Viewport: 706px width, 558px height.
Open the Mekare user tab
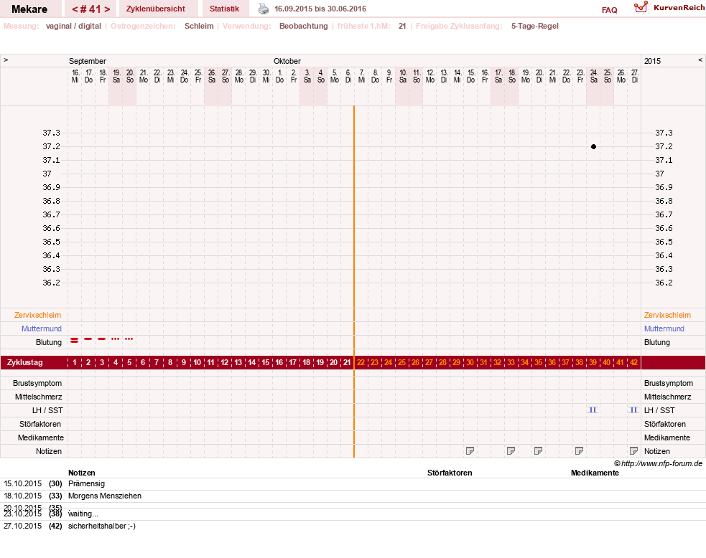[x=29, y=9]
